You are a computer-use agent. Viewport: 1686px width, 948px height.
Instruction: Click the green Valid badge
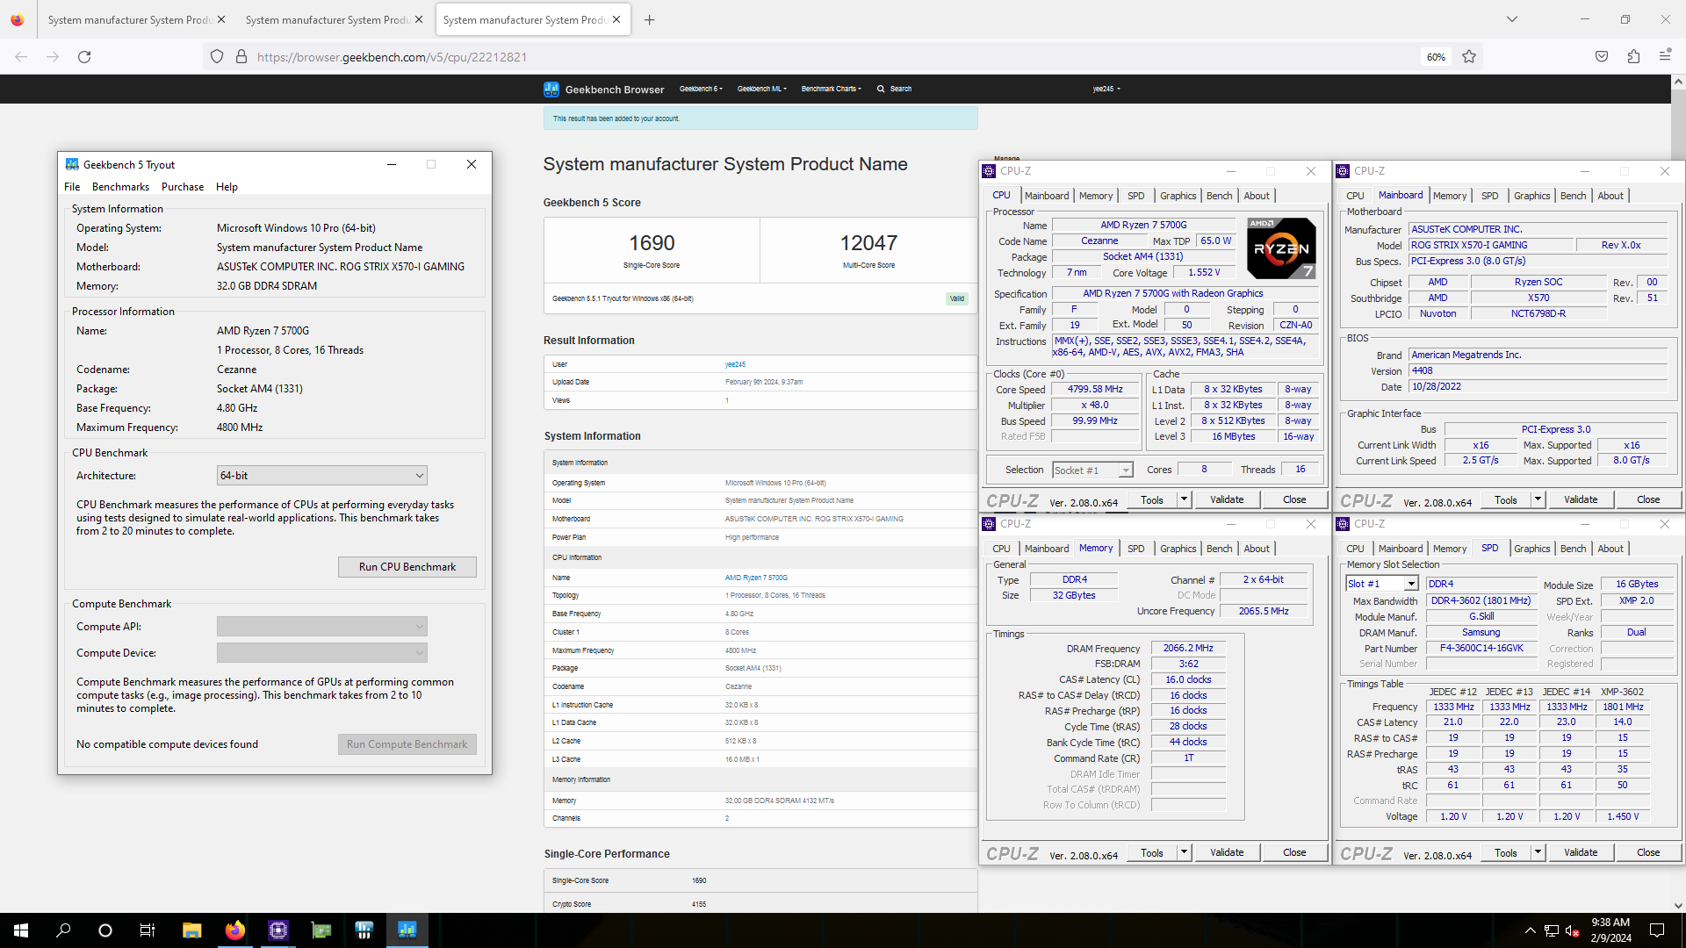[956, 298]
